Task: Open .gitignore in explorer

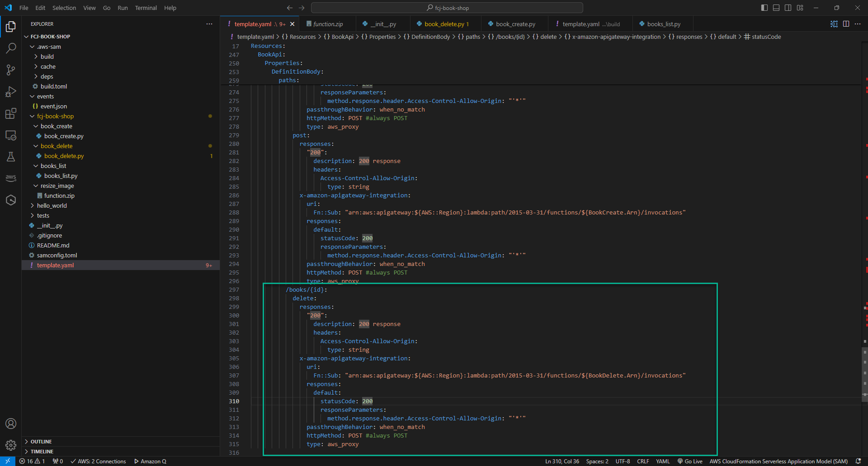Action: 121,235
